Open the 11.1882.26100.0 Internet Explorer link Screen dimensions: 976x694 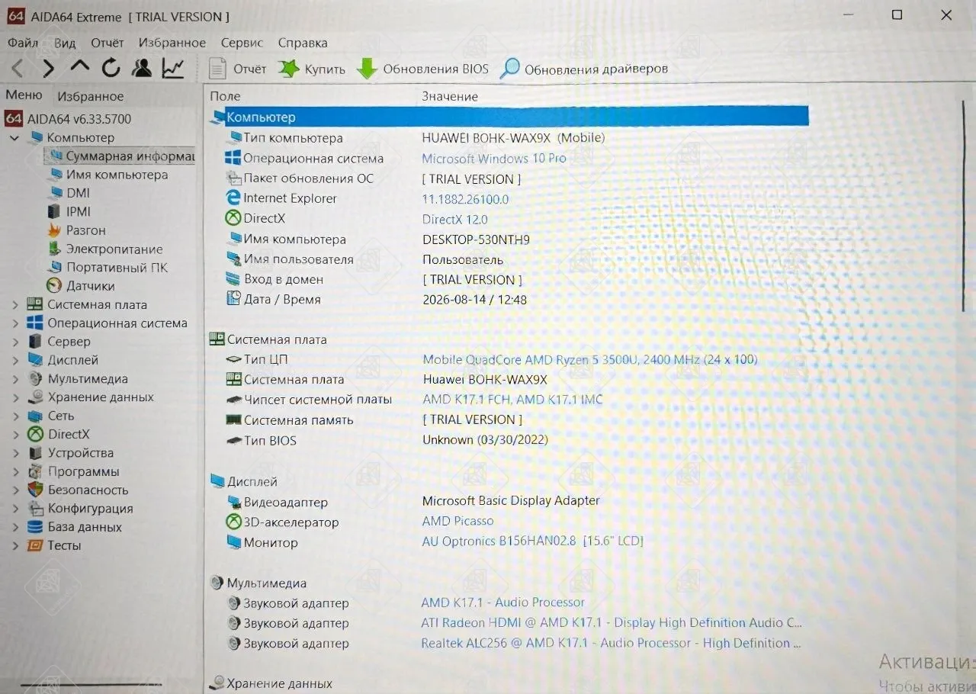click(x=465, y=199)
